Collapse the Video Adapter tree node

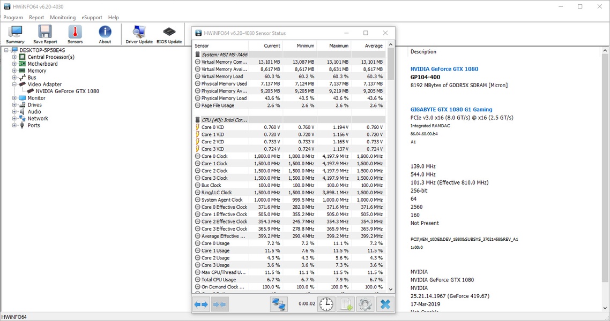coord(15,85)
